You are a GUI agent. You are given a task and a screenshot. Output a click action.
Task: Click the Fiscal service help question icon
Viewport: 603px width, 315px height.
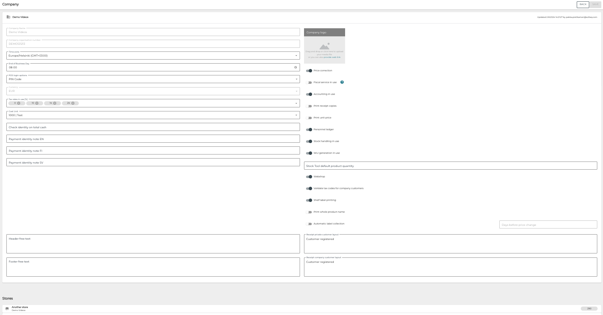point(342,82)
